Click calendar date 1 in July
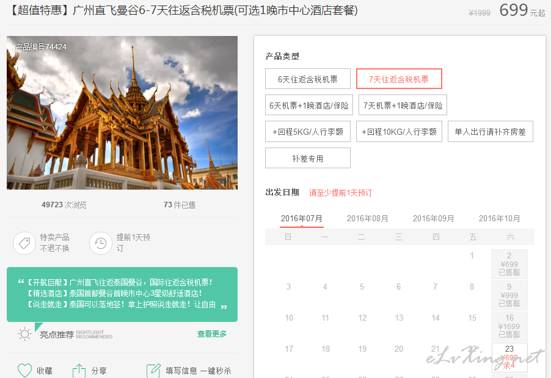This screenshot has width=551, height=378. (x=472, y=255)
